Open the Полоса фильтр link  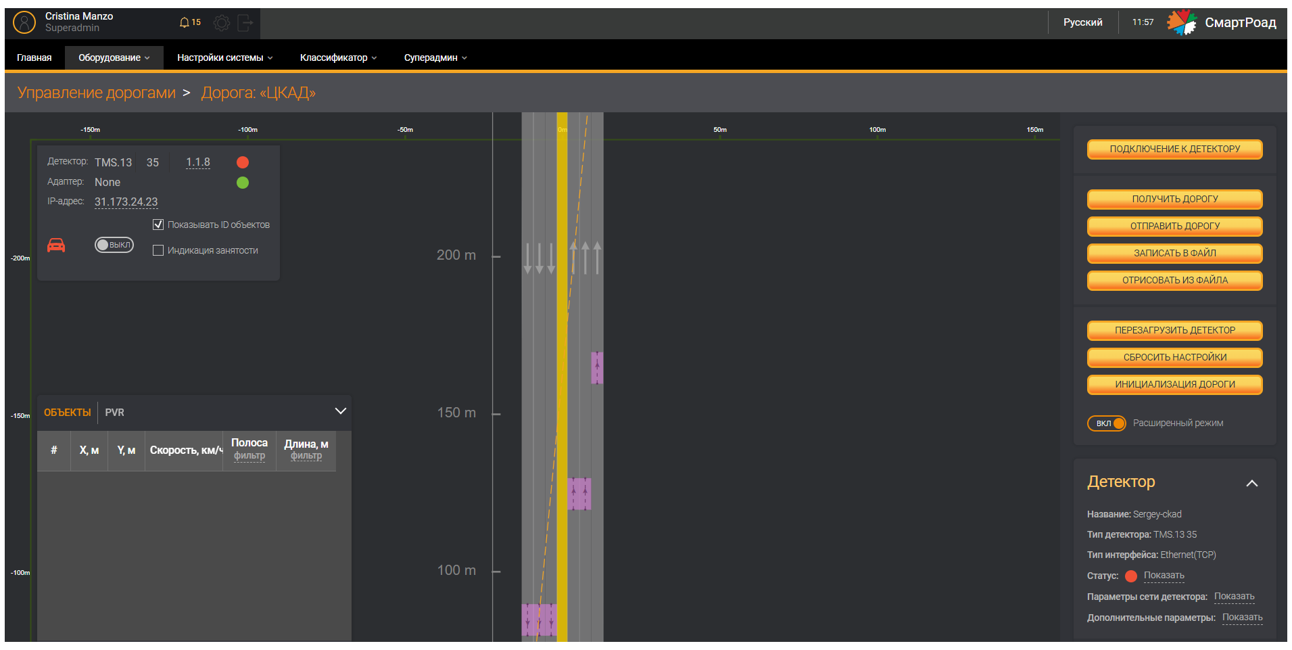pyautogui.click(x=249, y=456)
